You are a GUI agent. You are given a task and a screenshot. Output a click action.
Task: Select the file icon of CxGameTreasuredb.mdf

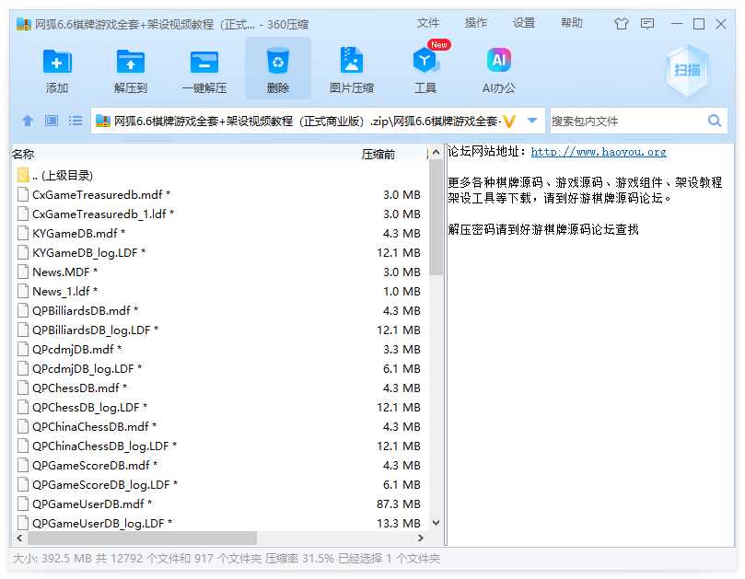coord(23,194)
